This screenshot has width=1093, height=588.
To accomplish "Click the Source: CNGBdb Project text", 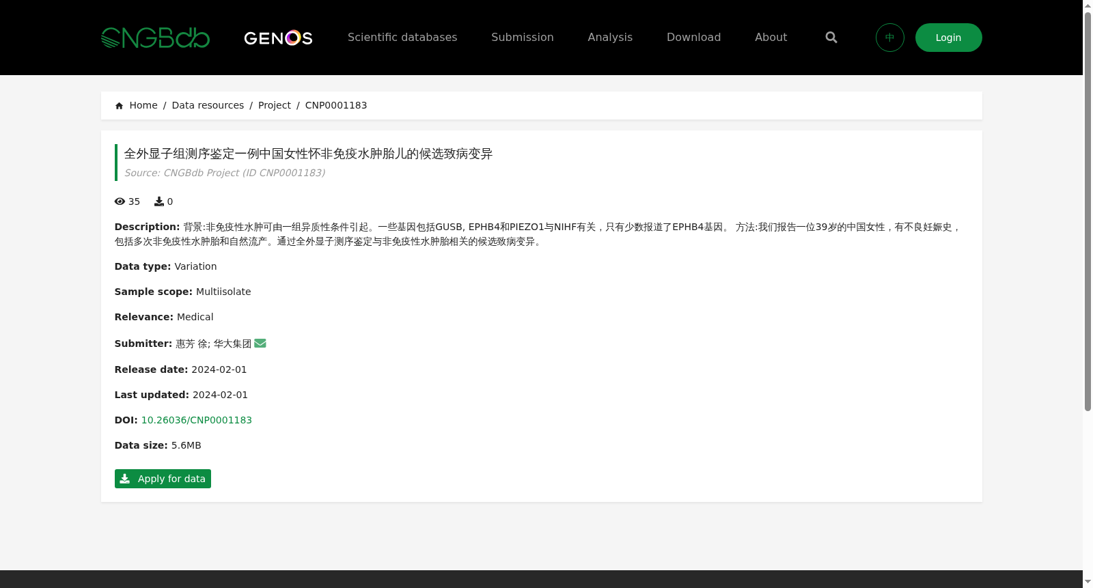I will [x=225, y=173].
